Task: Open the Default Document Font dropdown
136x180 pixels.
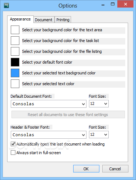Action: click(48, 104)
